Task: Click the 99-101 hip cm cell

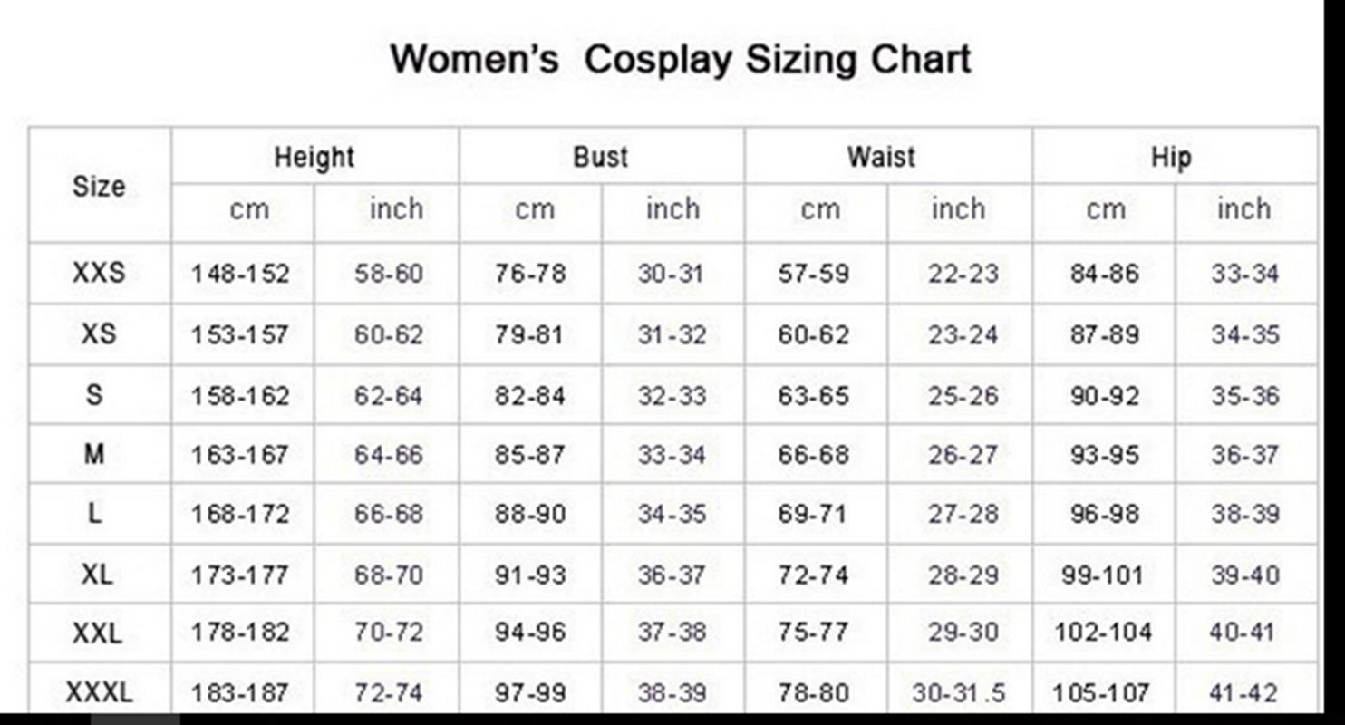Action: pyautogui.click(x=1102, y=575)
